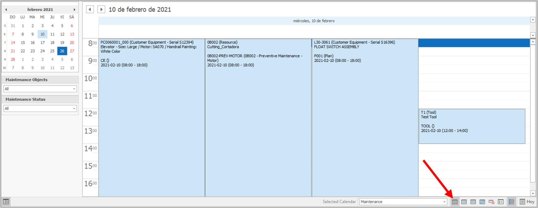Open the Month view icon with full blue grid

(x=482, y=202)
